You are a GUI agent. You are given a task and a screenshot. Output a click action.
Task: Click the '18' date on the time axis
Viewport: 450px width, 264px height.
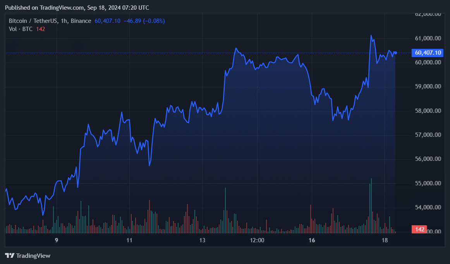point(385,240)
